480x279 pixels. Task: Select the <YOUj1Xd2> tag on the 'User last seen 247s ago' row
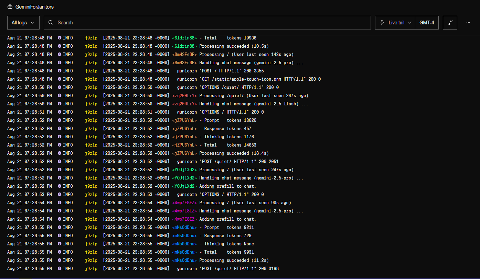tap(184, 170)
